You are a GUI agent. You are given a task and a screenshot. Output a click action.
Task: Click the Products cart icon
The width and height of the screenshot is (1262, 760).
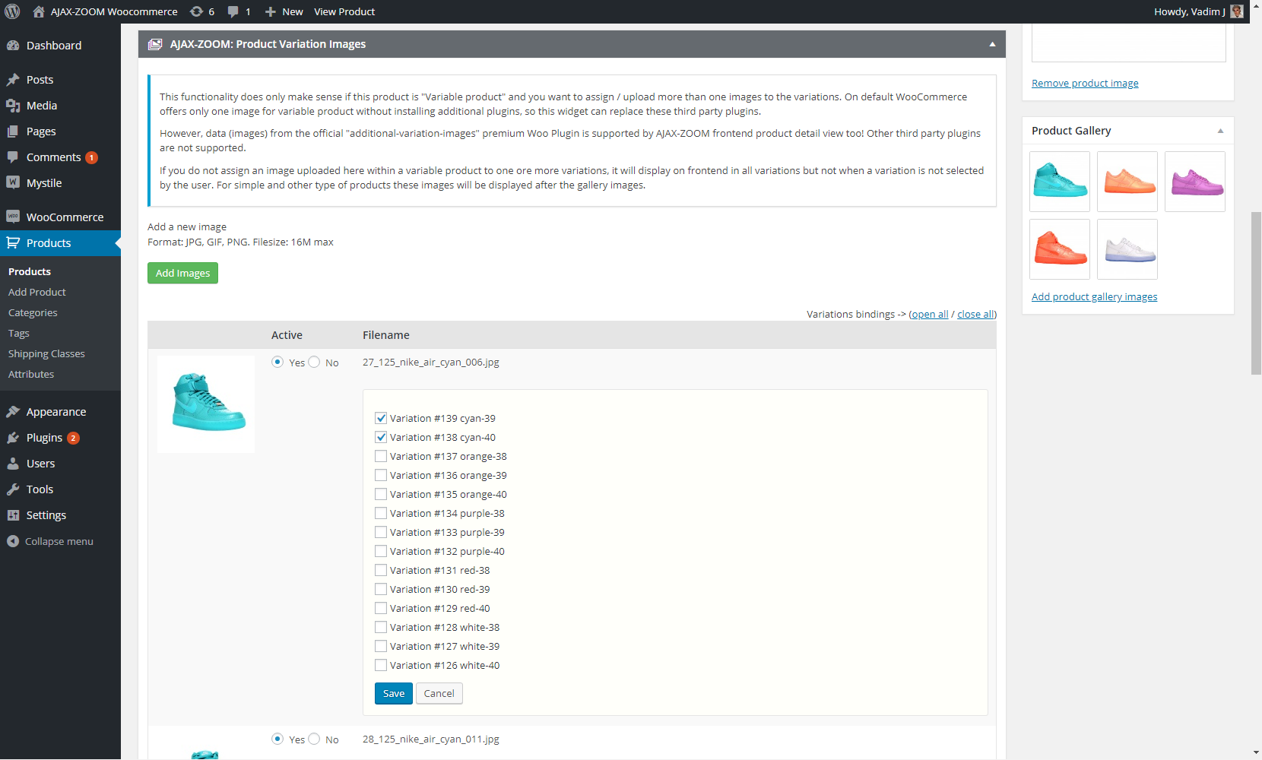click(13, 243)
